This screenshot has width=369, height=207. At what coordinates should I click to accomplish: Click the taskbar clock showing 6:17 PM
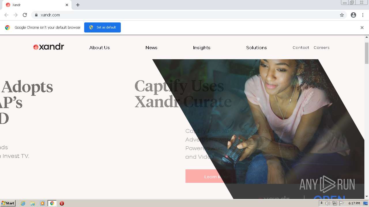point(354,203)
